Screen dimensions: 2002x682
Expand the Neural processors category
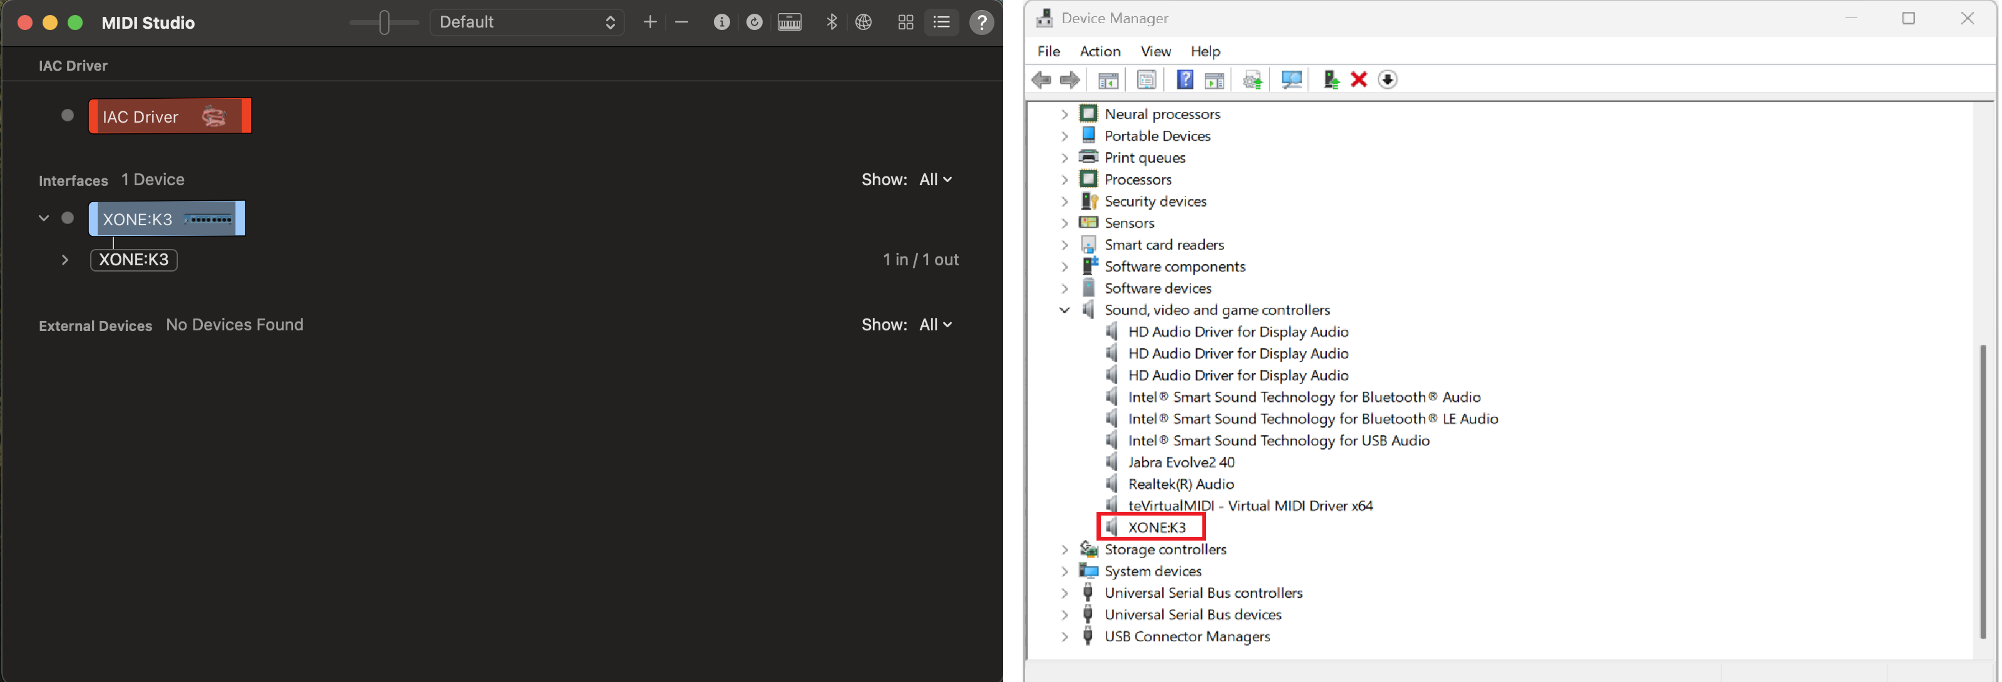point(1065,114)
